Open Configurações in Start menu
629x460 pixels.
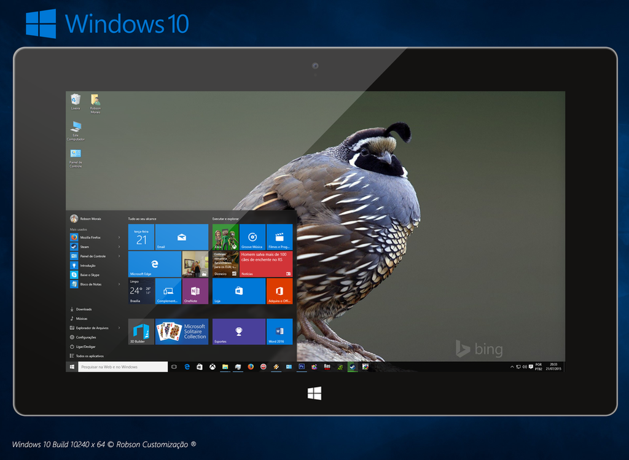(83, 337)
